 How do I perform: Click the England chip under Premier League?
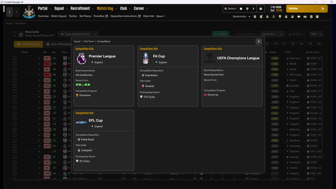click(x=97, y=62)
